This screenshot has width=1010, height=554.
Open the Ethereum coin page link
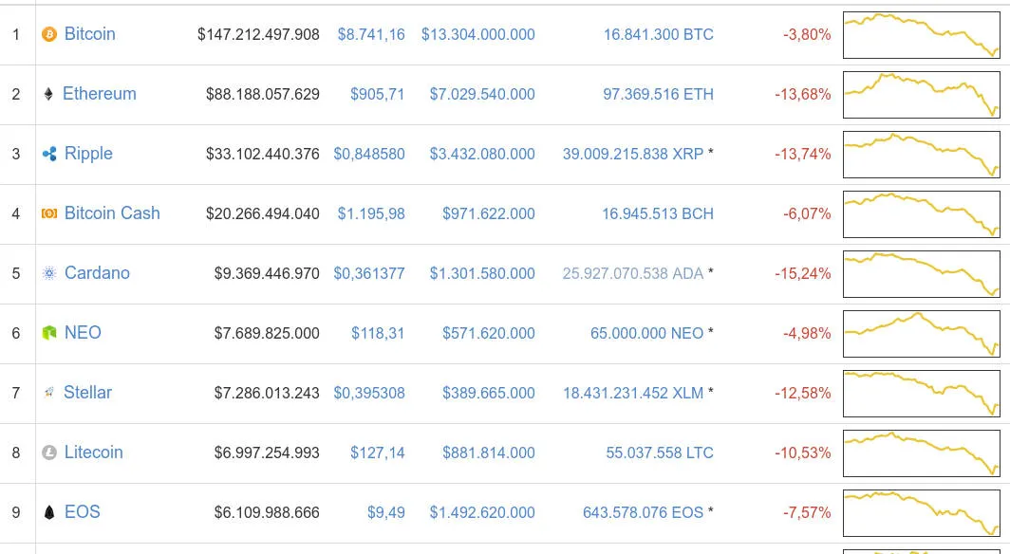(x=99, y=94)
